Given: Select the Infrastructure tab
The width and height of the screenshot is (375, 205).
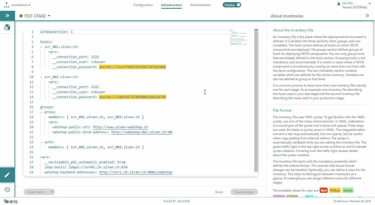Looking at the screenshot, I should 171,5.
